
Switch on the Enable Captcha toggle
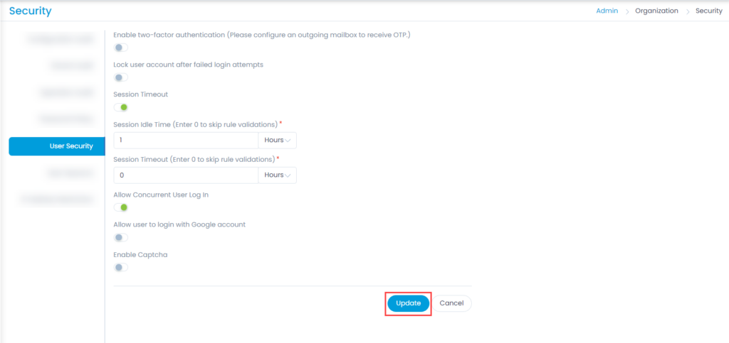[x=121, y=268]
